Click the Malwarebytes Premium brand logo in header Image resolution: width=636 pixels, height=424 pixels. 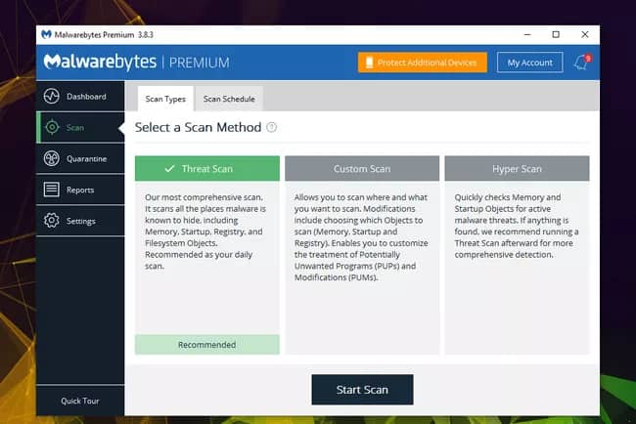pyautogui.click(x=137, y=62)
